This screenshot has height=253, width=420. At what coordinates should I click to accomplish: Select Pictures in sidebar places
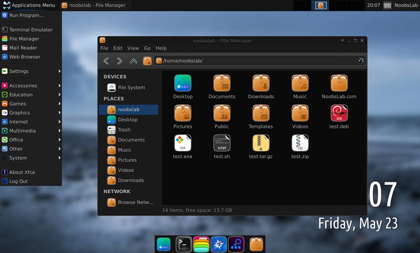[129, 160]
